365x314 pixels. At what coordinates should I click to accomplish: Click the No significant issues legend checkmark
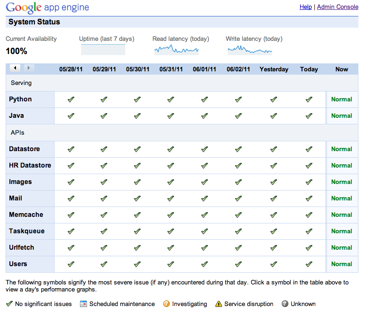pos(9,304)
